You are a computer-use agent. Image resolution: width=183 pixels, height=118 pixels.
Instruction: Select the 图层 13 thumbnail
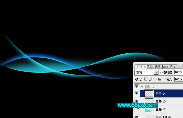click(x=149, y=101)
